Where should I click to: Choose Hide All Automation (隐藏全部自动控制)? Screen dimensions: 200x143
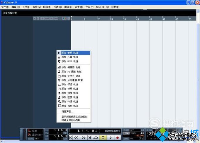coord(74,120)
